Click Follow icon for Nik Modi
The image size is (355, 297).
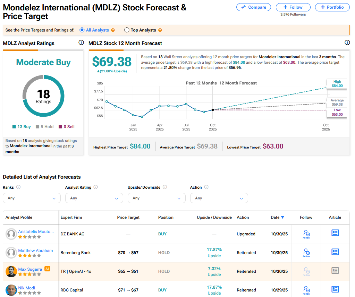(x=306, y=289)
